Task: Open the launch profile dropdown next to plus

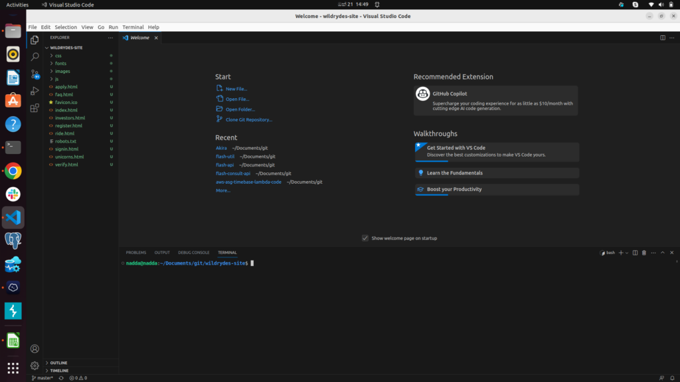Action: click(x=627, y=253)
